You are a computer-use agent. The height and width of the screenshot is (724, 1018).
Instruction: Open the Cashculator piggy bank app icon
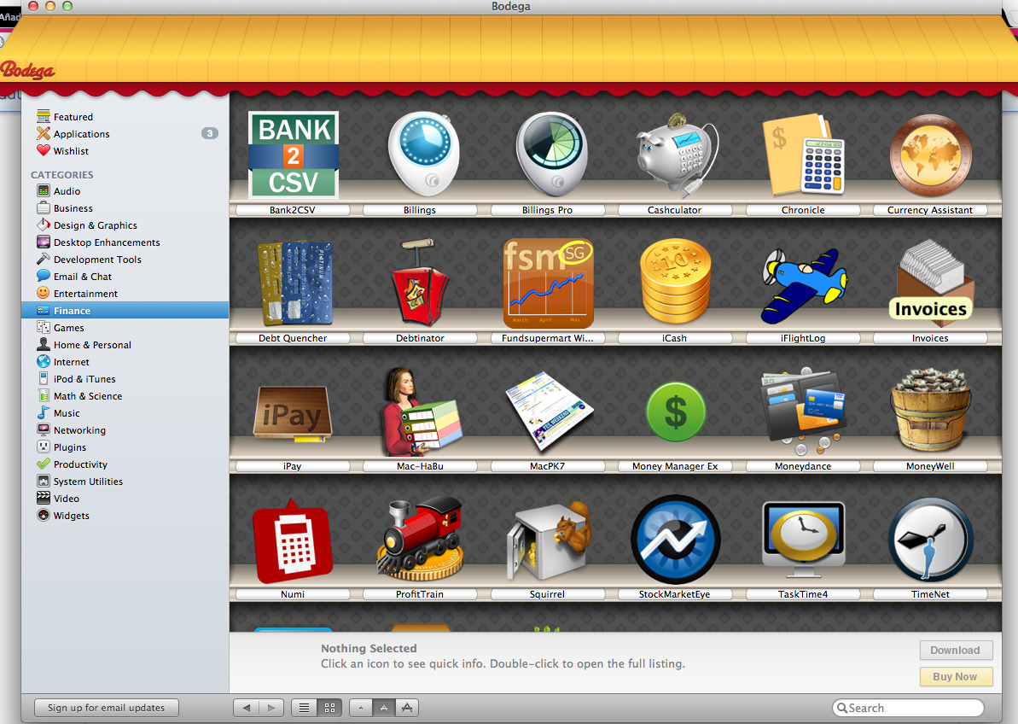coord(674,155)
